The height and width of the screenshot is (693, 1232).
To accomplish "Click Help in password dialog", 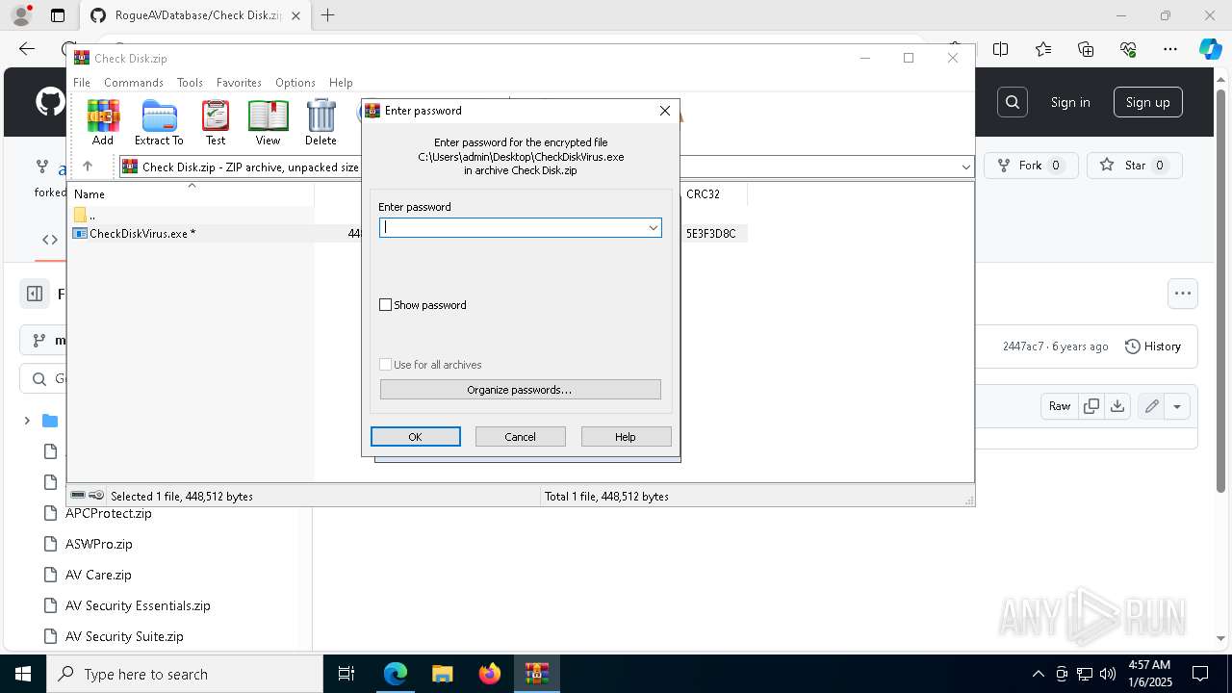I will point(626,437).
